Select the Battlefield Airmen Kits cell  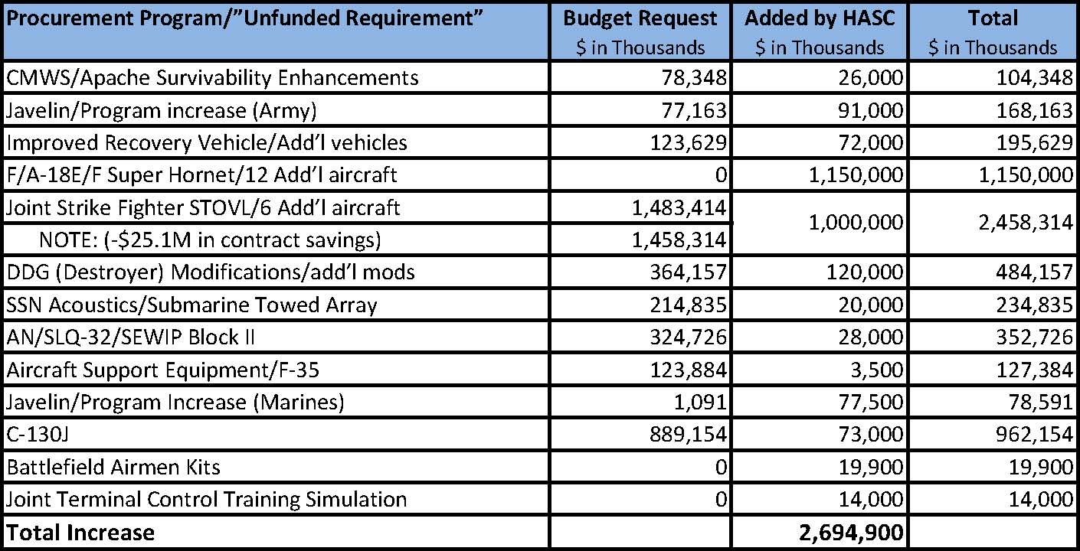(113, 466)
